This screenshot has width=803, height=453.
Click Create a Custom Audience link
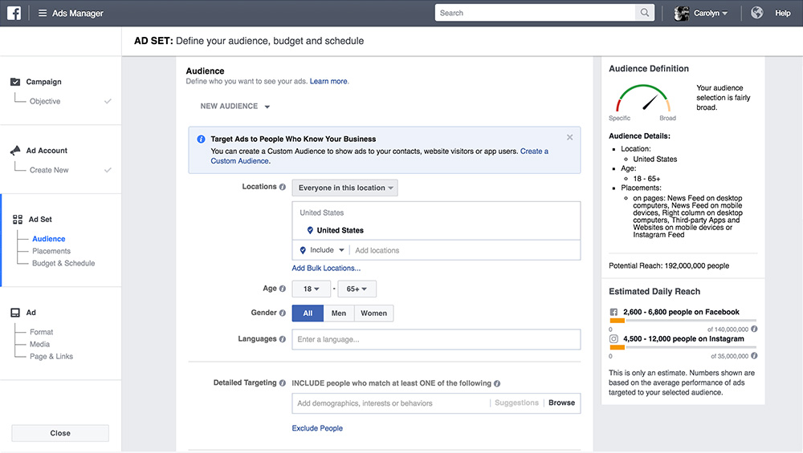380,156
